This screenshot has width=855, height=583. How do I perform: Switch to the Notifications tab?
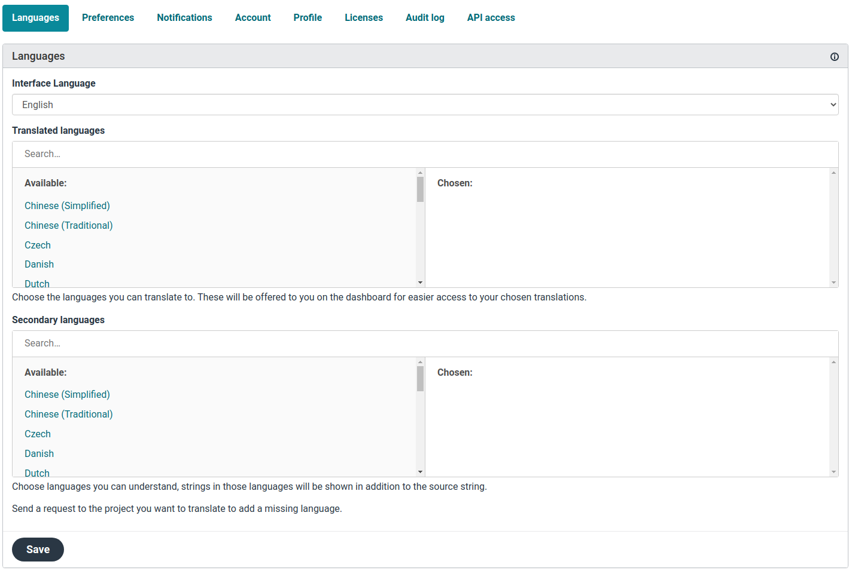tap(184, 17)
